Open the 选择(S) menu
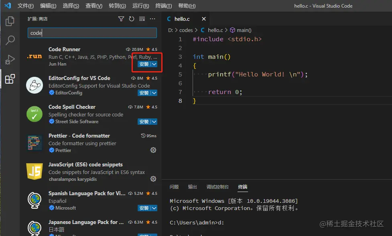 (x=71, y=6)
